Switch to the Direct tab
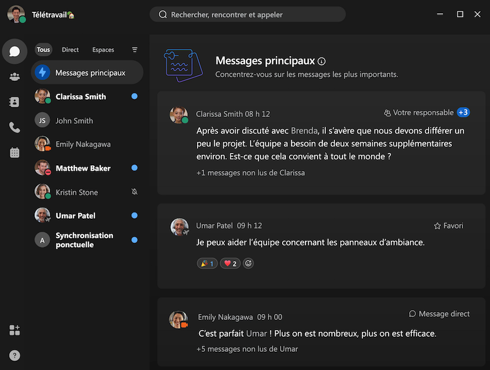 coord(70,50)
